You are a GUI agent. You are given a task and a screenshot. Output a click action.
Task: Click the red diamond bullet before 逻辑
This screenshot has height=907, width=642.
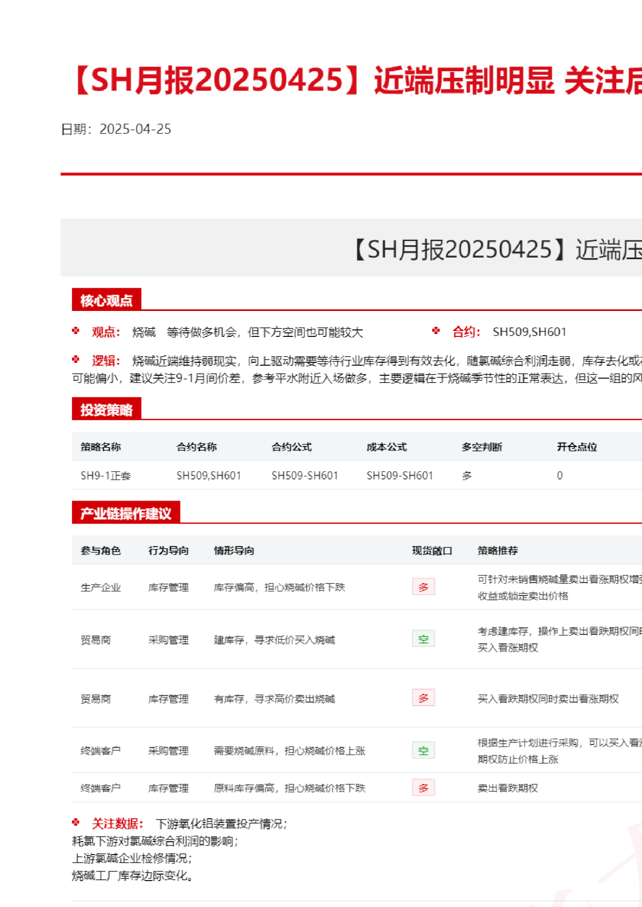point(76,360)
